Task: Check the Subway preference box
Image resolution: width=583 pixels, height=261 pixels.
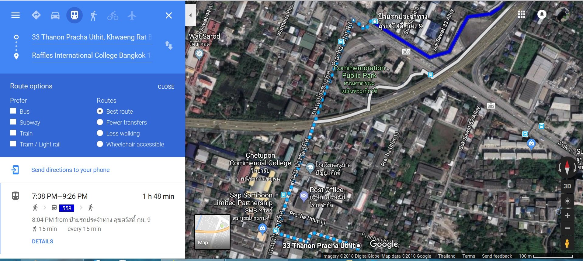Action: (13, 122)
